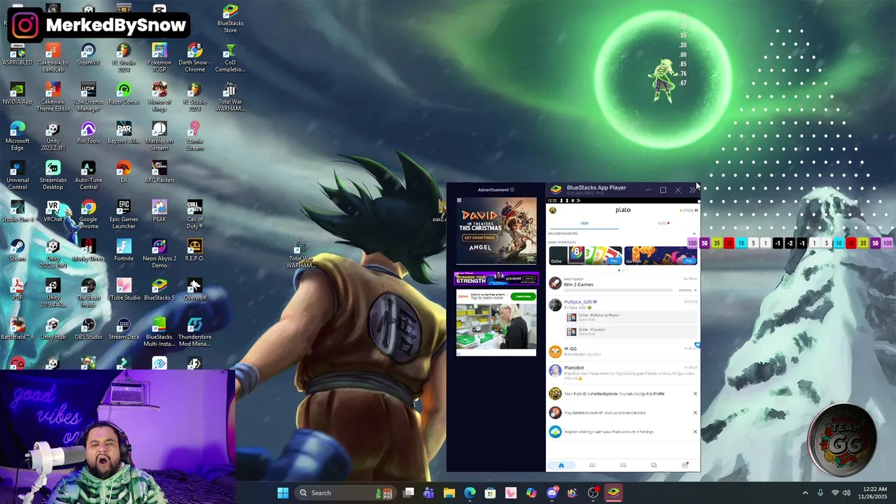Open Plato profile avatar at top left

tap(552, 210)
